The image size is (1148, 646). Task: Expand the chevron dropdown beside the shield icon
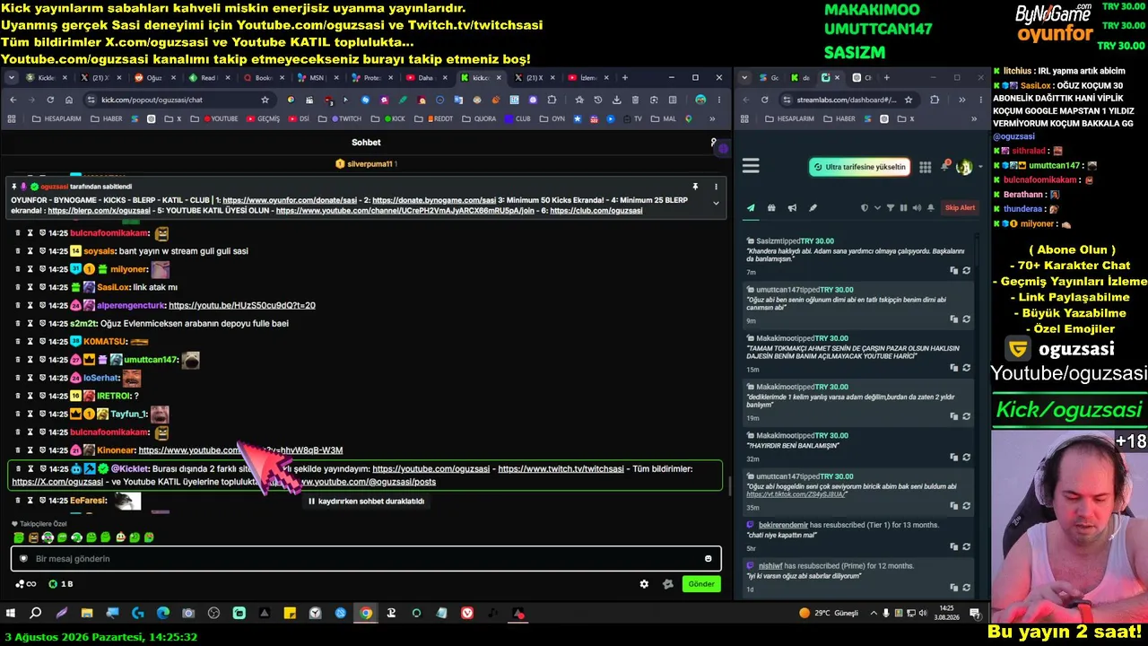coord(876,208)
